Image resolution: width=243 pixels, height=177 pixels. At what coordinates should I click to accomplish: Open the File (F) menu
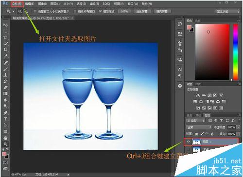tap(17, 4)
